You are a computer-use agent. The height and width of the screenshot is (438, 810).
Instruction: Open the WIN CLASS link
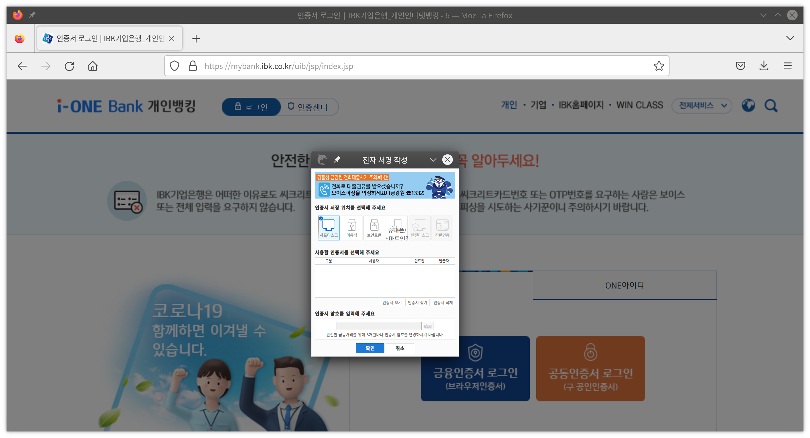point(640,105)
